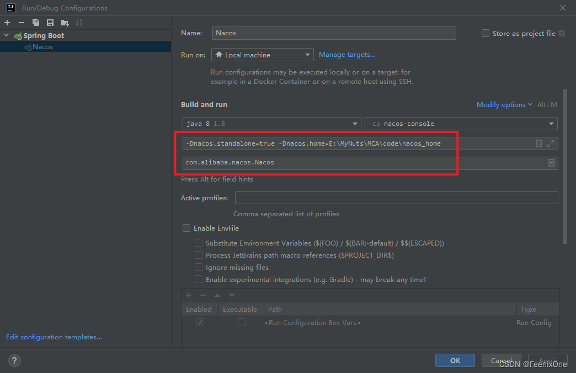Open the java 8 JDK dropdown
Image resolution: width=576 pixels, height=373 pixels.
(x=272, y=124)
